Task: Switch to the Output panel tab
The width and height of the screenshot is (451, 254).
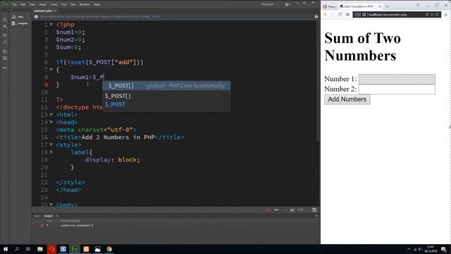Action: coord(49,216)
